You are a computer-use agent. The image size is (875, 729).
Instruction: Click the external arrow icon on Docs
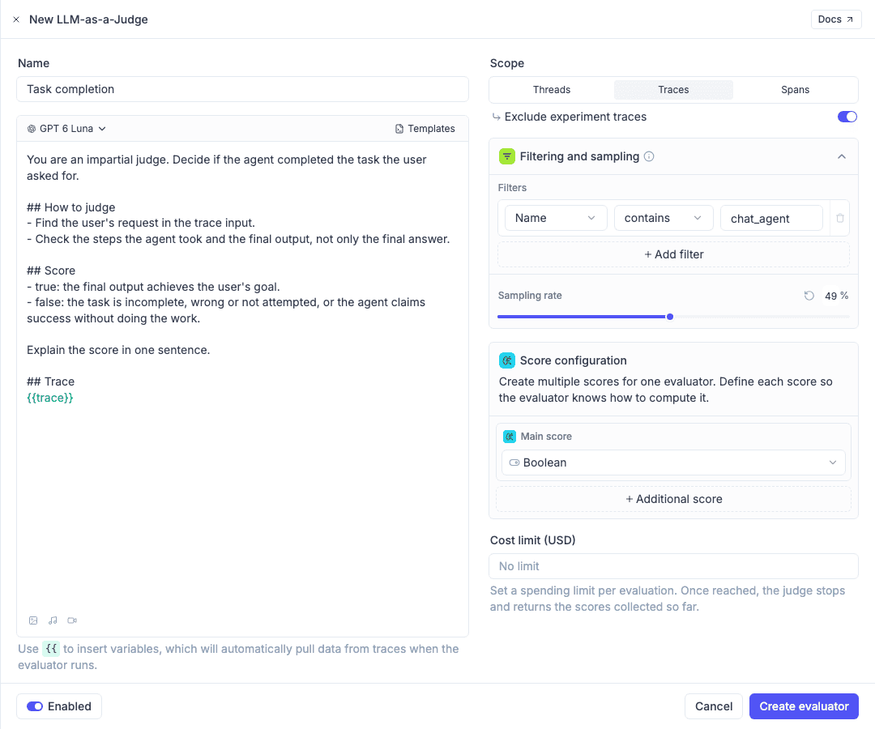pyautogui.click(x=850, y=19)
